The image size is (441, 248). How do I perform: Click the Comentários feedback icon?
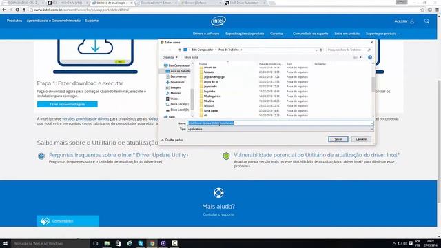click(45, 221)
